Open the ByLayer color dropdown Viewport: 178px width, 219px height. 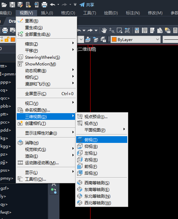136,39
